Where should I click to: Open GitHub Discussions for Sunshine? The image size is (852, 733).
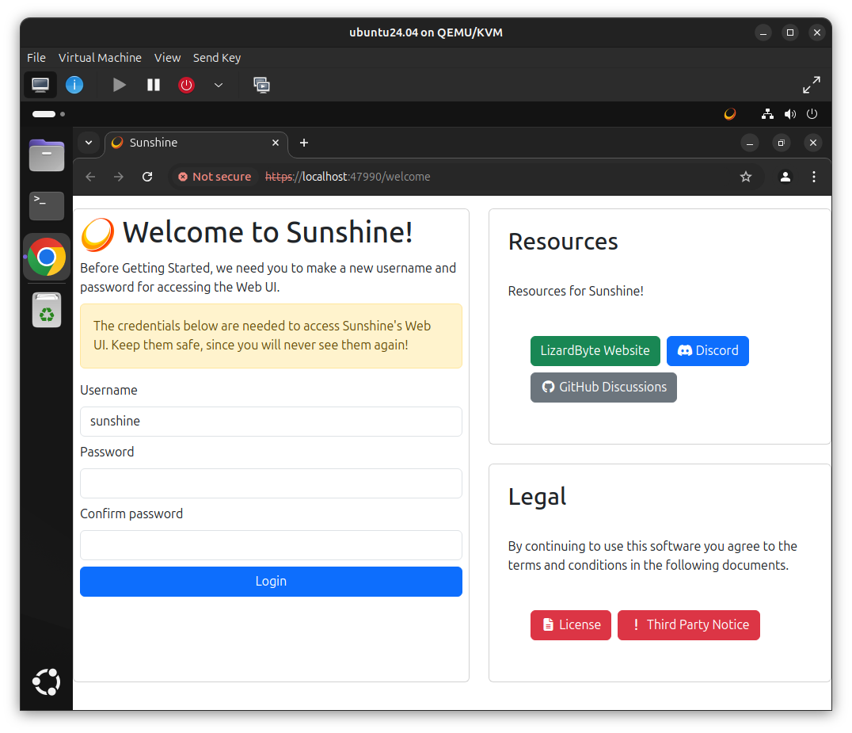point(603,387)
